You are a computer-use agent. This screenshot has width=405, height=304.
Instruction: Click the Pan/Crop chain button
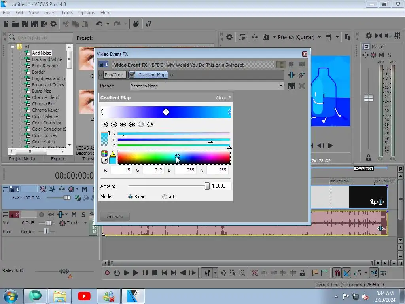(x=114, y=75)
